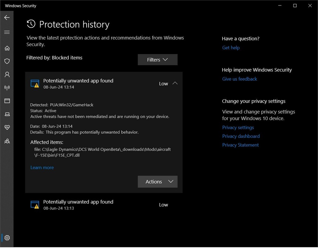Open App & browser control icon

coord(7,101)
